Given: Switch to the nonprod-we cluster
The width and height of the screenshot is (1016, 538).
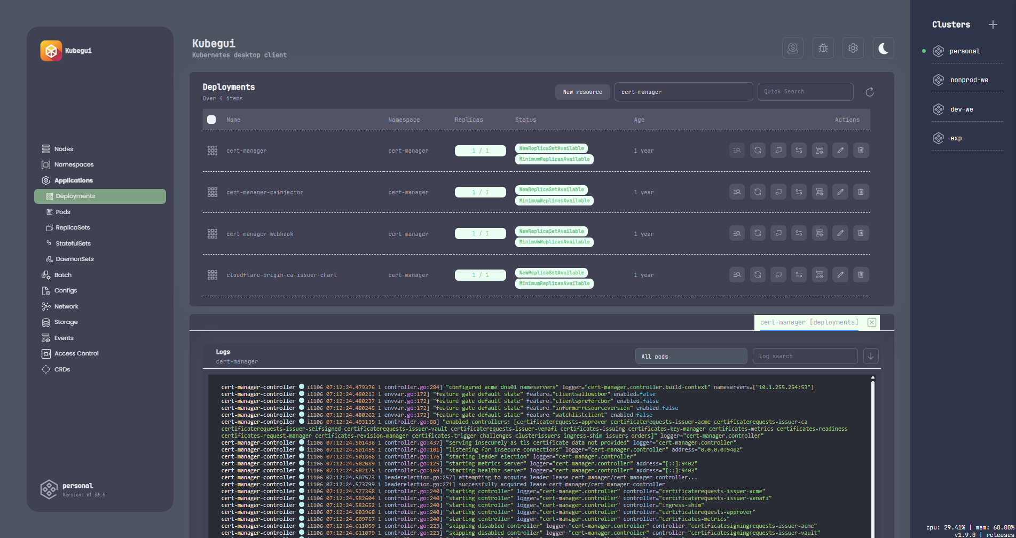Looking at the screenshot, I should (968, 80).
